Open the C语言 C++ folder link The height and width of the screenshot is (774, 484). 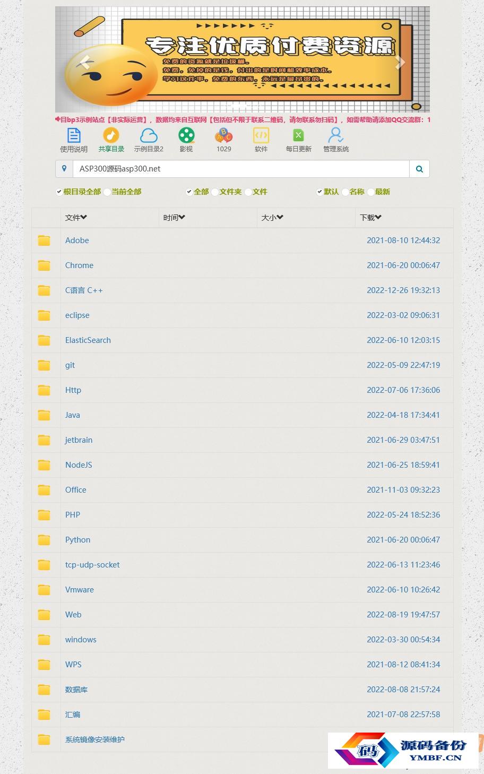84,290
